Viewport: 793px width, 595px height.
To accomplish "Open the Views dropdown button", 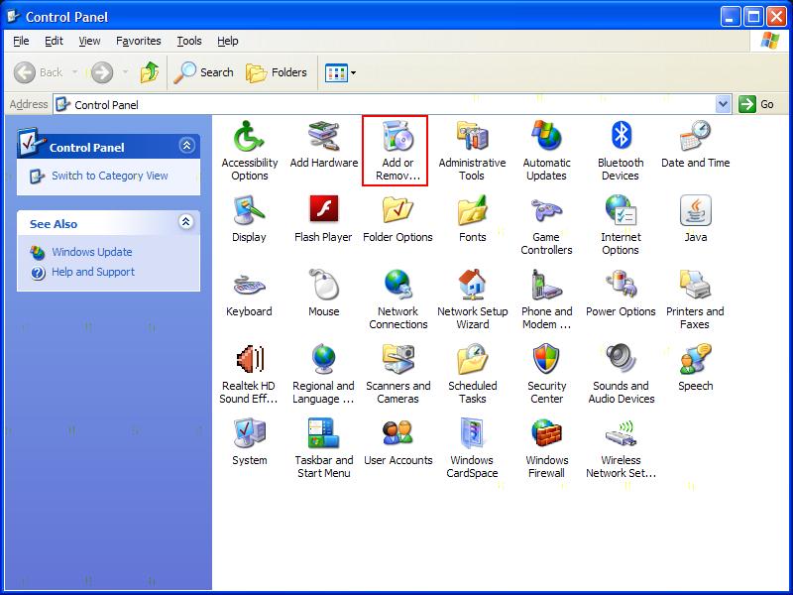I will pyautogui.click(x=340, y=72).
